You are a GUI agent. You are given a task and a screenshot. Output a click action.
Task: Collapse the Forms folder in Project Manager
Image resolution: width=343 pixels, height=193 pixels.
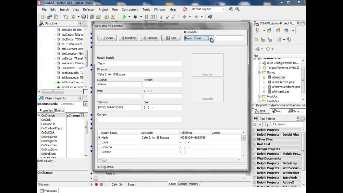tap(259, 73)
